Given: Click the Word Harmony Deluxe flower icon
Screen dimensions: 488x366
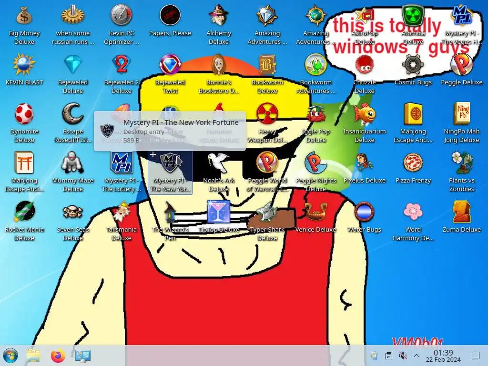Looking at the screenshot, I should pyautogui.click(x=413, y=212).
